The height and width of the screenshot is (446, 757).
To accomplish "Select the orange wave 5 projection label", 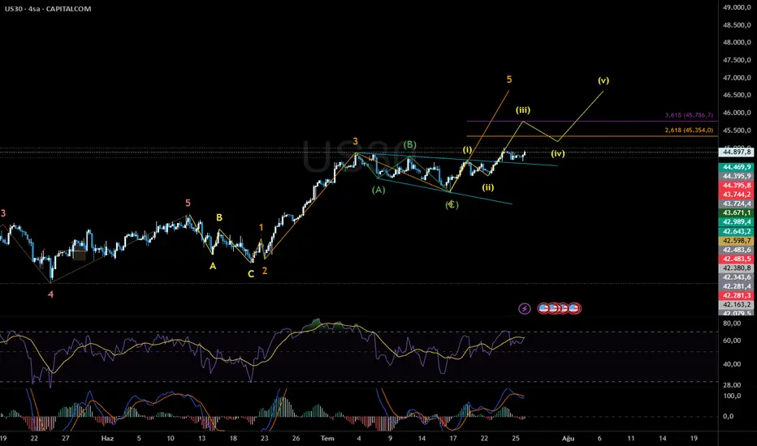I will 509,79.
